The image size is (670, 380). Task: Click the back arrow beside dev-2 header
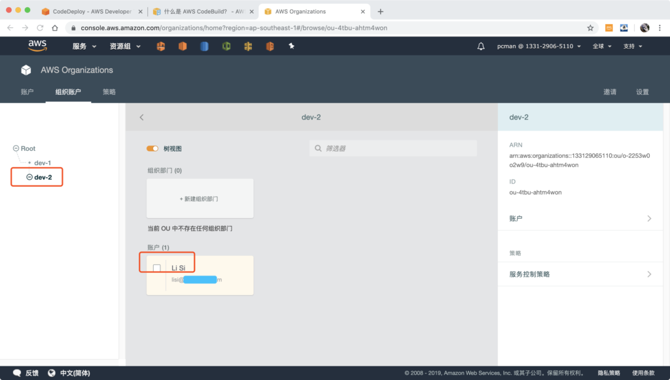[x=141, y=118]
